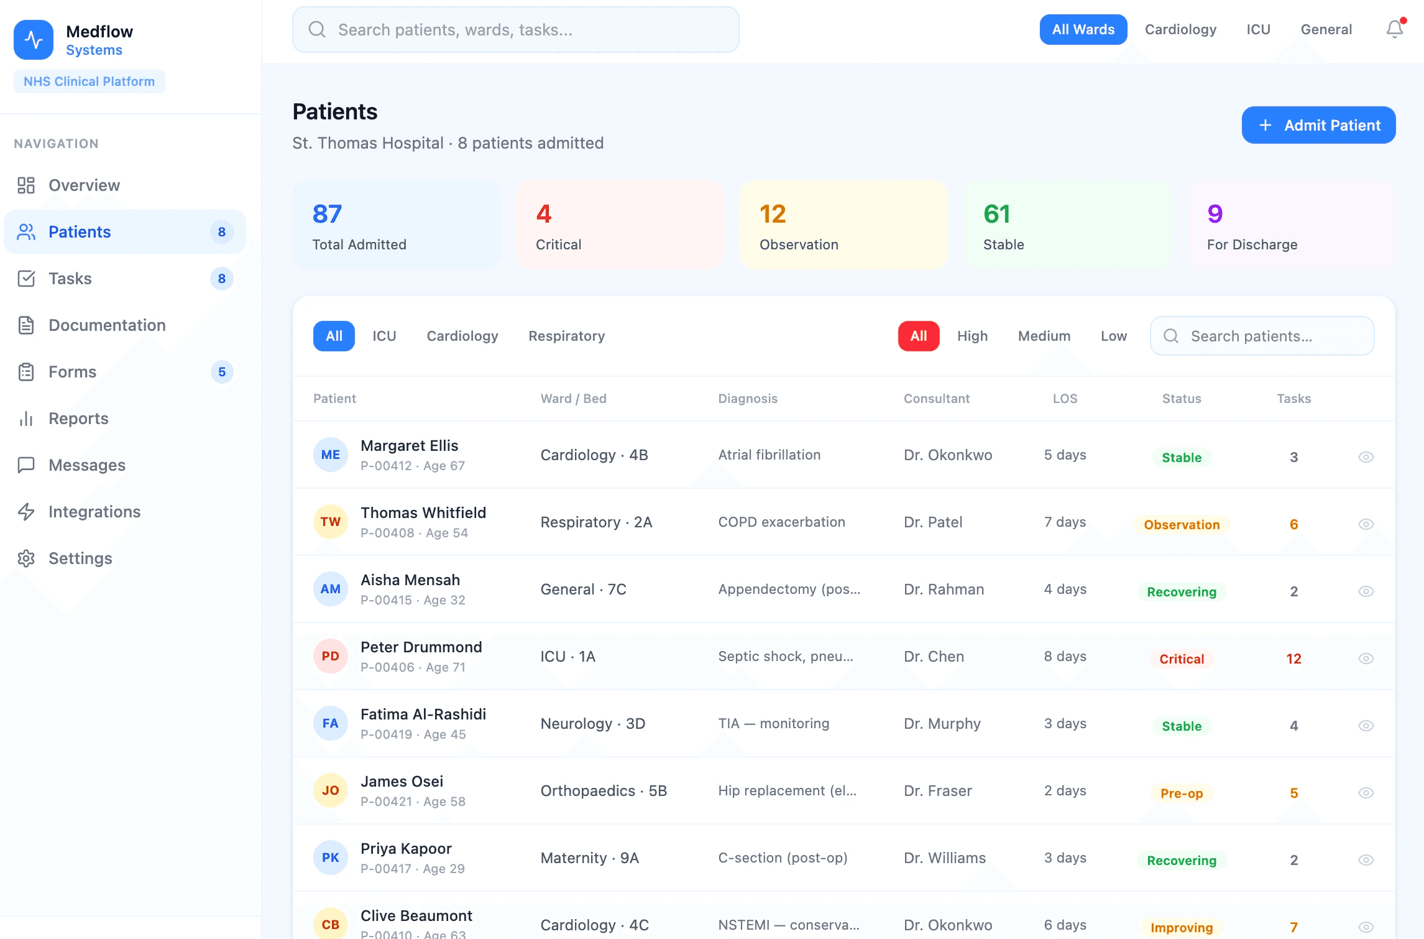Click the LOS column header
This screenshot has width=1424, height=939.
(1065, 399)
